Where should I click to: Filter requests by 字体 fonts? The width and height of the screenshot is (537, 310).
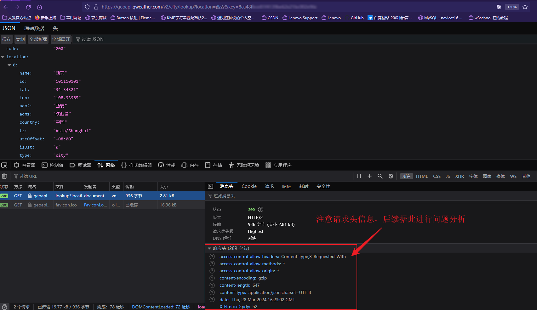473,176
